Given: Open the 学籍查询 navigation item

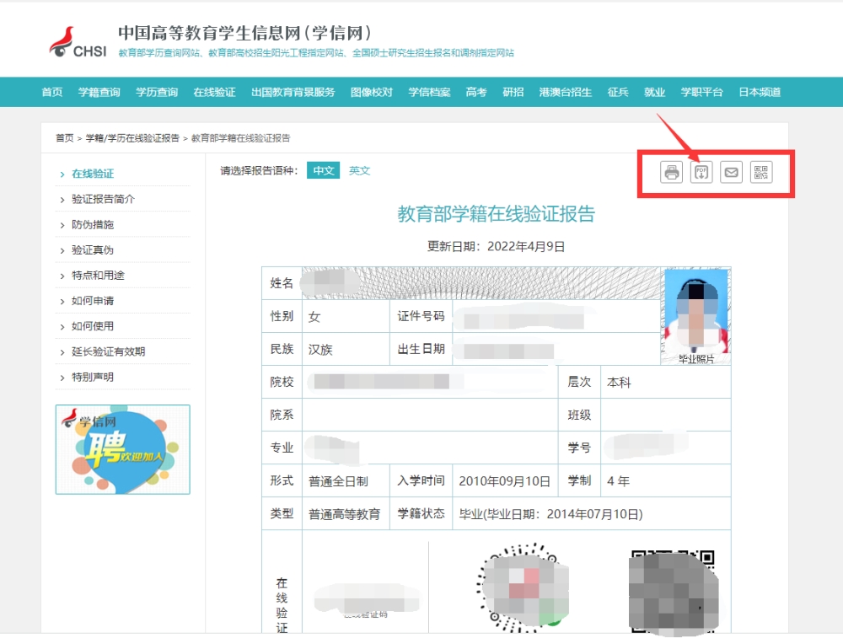Looking at the screenshot, I should coord(99,92).
